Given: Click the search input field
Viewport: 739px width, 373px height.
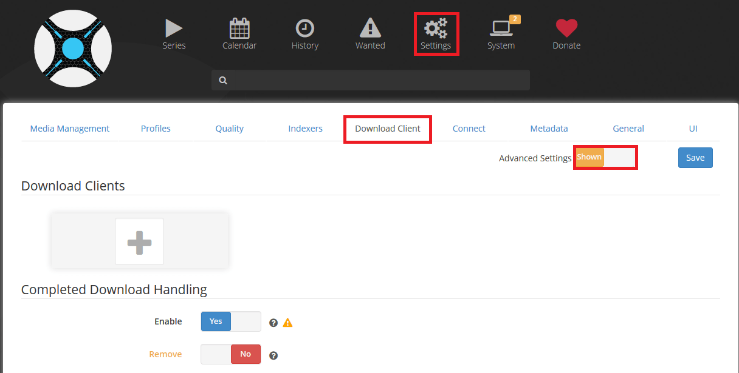Looking at the screenshot, I should coord(371,80).
